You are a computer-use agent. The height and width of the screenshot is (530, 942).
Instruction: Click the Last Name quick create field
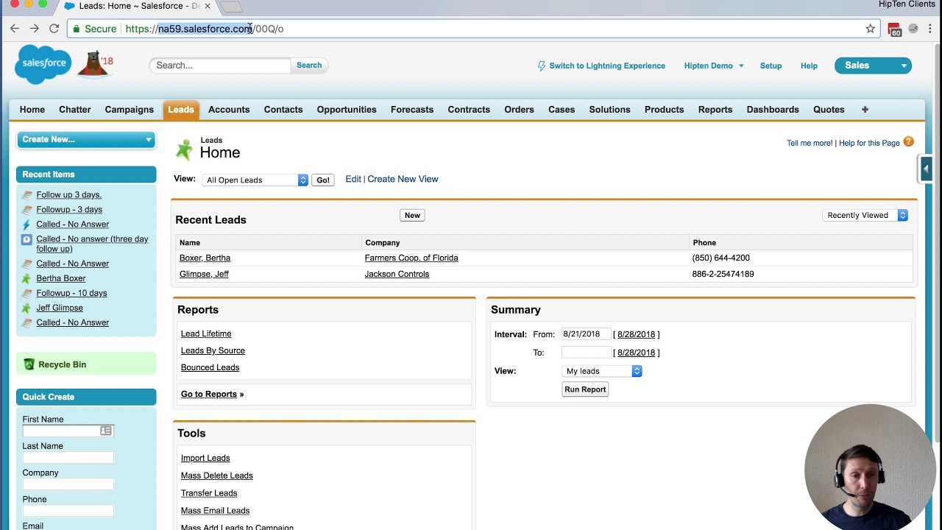68,457
